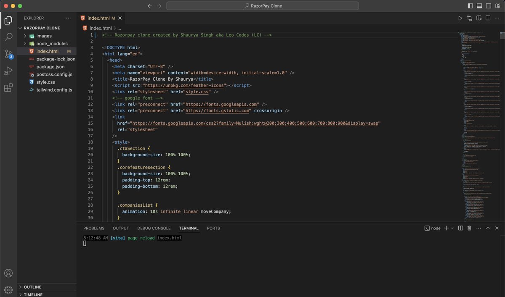
Task: Open the Run and Debug view
Action: [8, 71]
